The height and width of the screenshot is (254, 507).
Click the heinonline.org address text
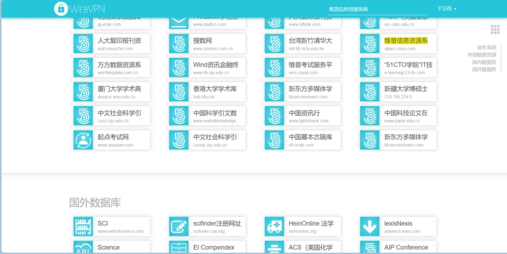[302, 232]
